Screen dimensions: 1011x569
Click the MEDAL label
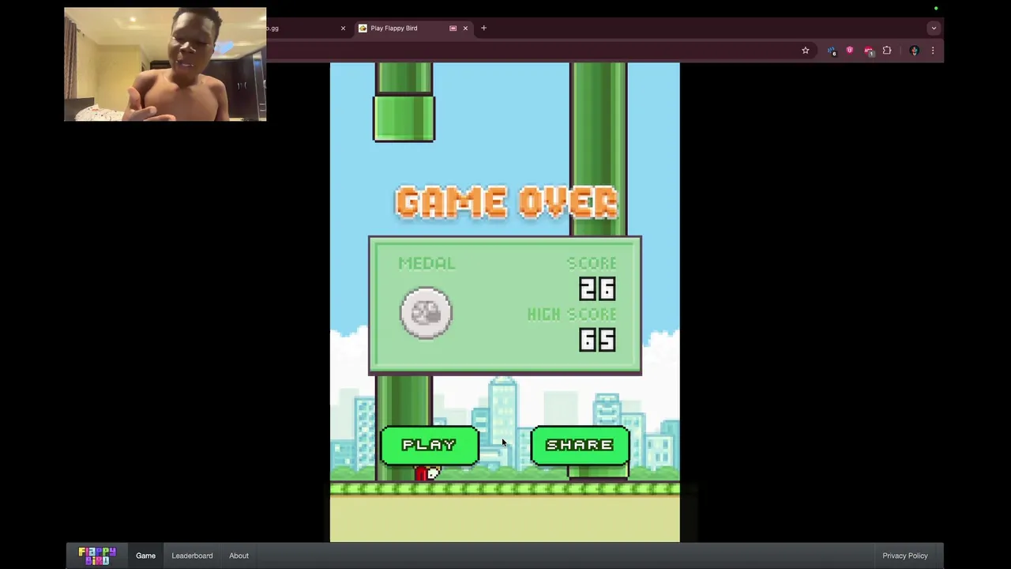point(427,263)
